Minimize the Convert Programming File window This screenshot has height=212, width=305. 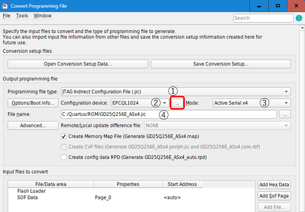point(259,6)
